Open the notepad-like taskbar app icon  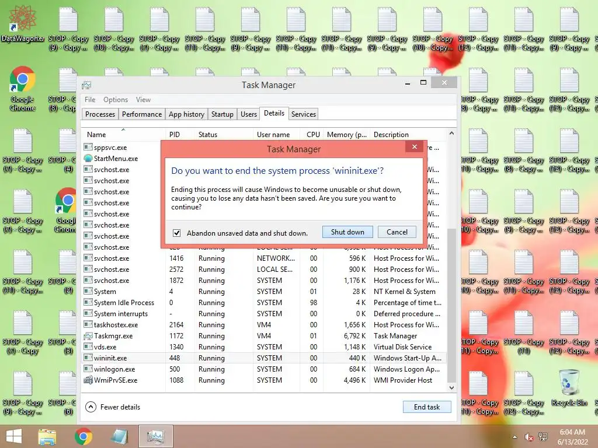point(119,436)
